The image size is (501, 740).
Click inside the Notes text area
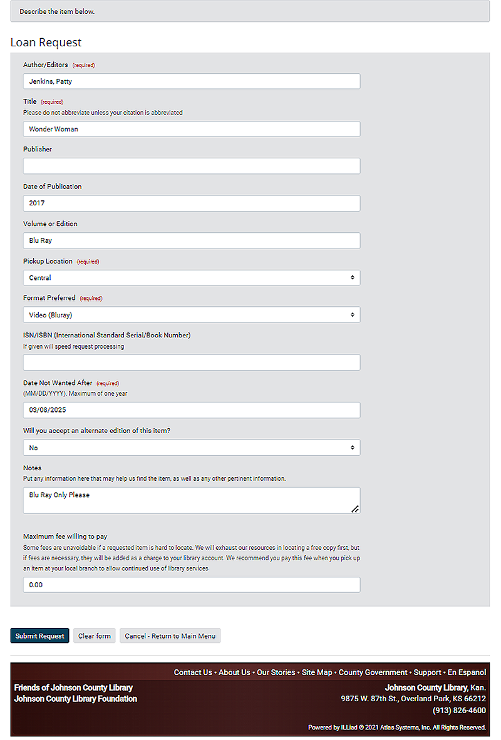pyautogui.click(x=191, y=500)
